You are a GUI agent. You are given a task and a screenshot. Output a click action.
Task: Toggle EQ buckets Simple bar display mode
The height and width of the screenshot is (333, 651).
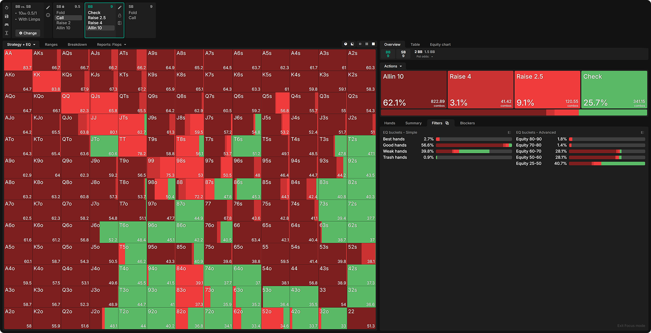[509, 133]
